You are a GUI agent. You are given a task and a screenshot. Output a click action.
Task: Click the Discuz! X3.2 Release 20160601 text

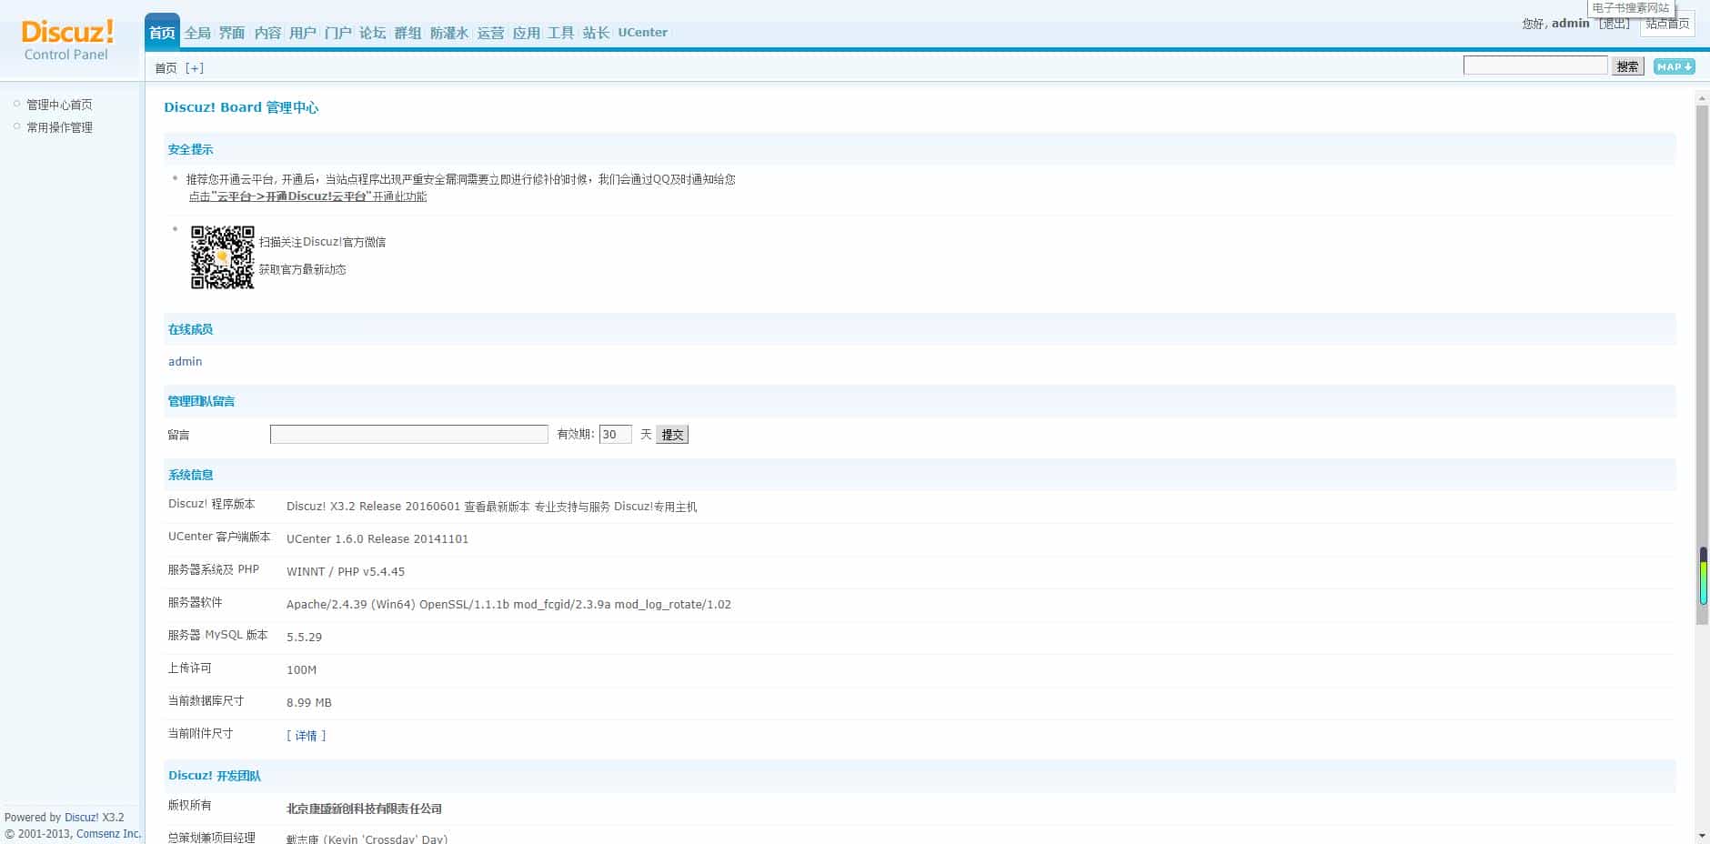(x=374, y=507)
